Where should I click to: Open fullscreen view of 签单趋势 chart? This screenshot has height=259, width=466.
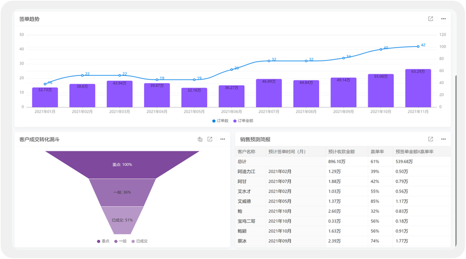pyautogui.click(x=431, y=19)
